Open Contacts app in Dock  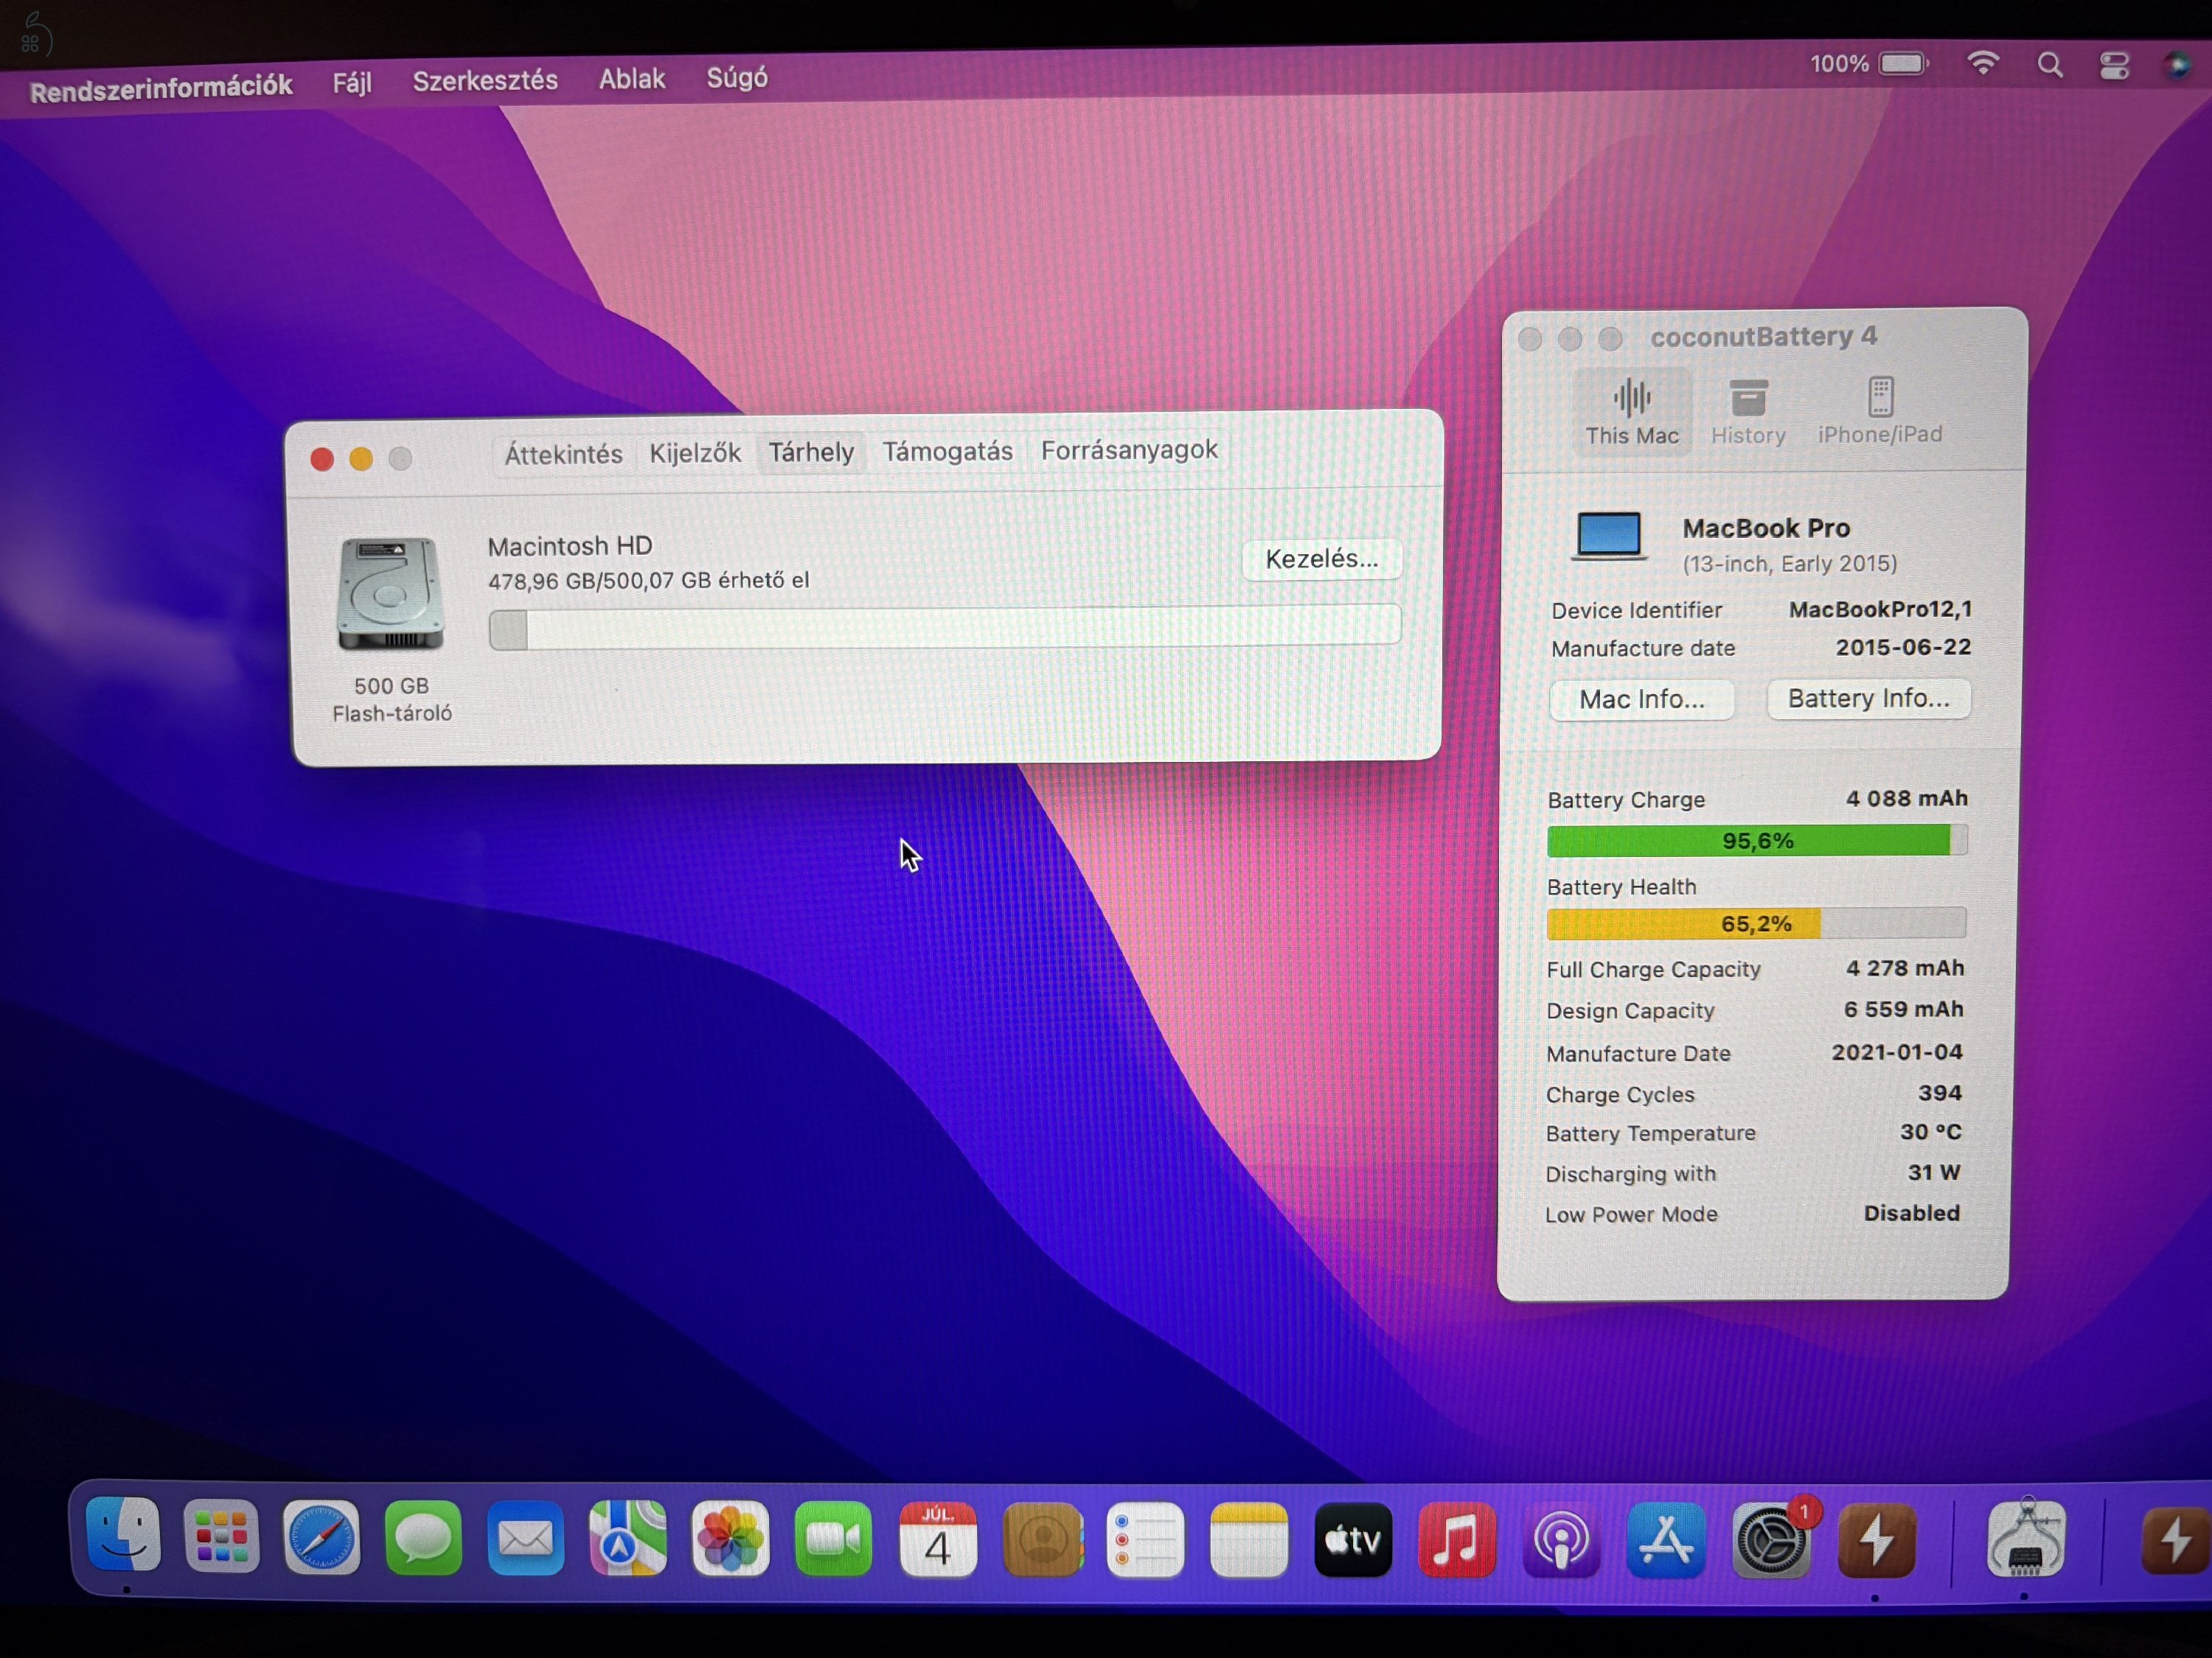[1042, 1540]
